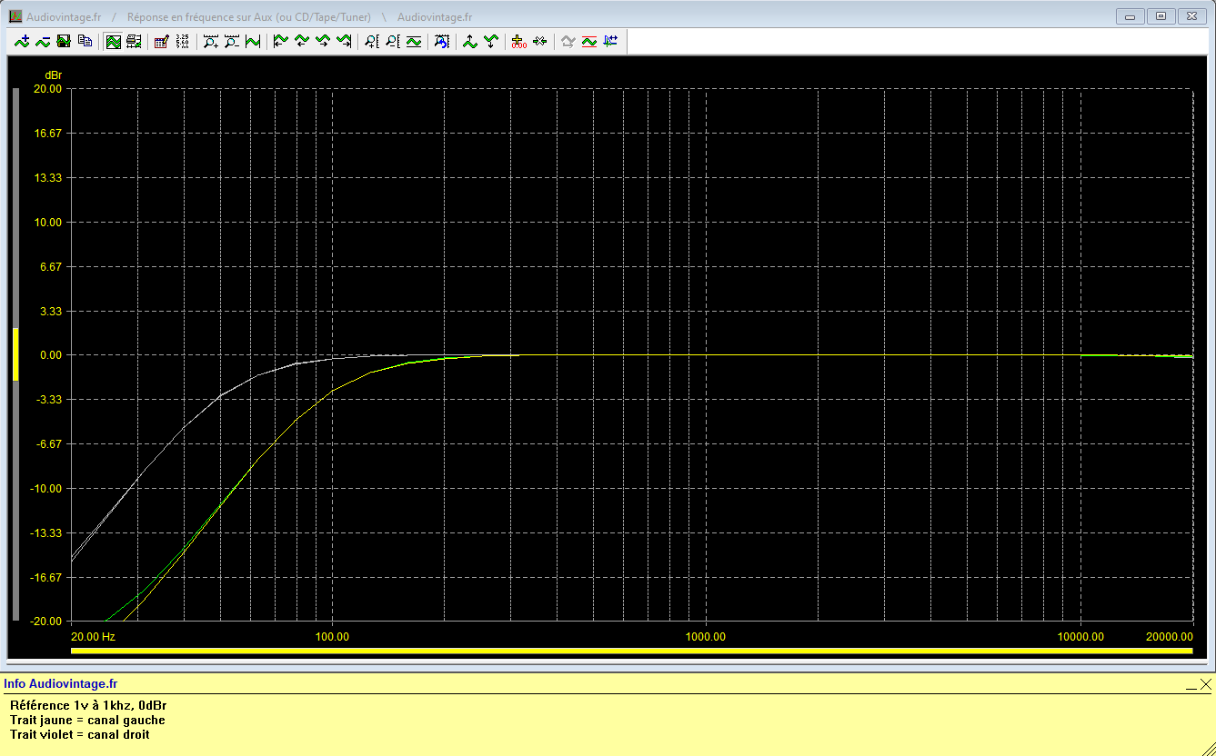Click the 3.33 Y-axis label
Viewport: 1216px width, 756px height.
click(x=50, y=312)
